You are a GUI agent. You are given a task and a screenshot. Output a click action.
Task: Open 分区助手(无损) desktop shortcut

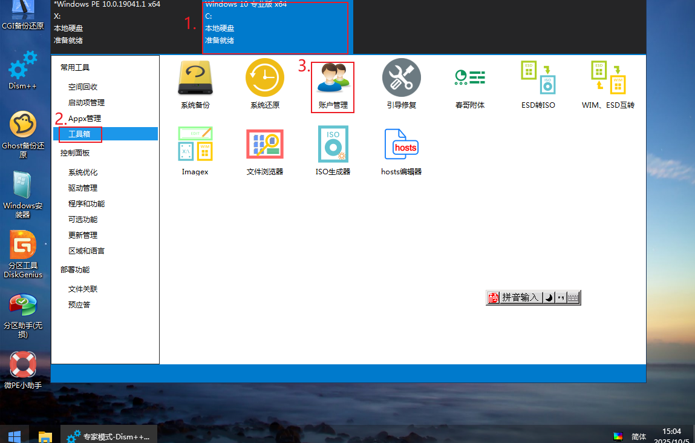[23, 316]
